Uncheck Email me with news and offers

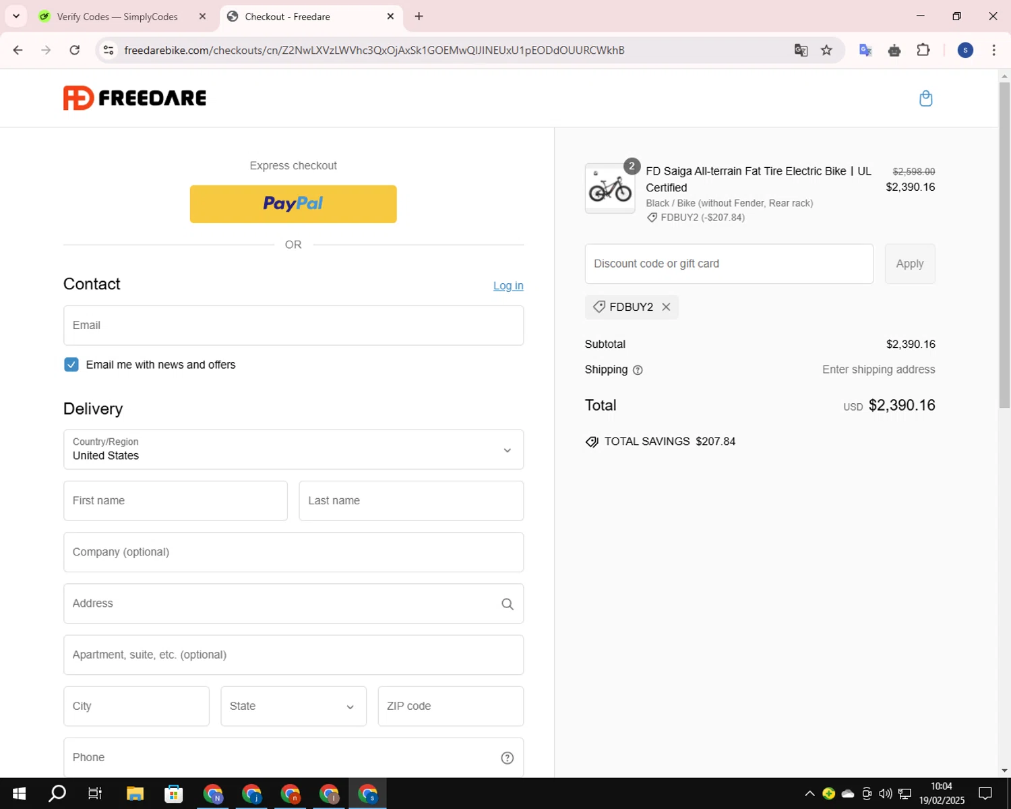71,365
